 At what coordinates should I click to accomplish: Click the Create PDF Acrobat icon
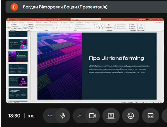click(141, 26)
